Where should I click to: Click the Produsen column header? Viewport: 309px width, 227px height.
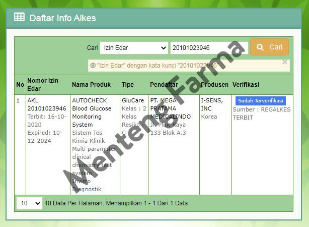pyautogui.click(x=214, y=85)
